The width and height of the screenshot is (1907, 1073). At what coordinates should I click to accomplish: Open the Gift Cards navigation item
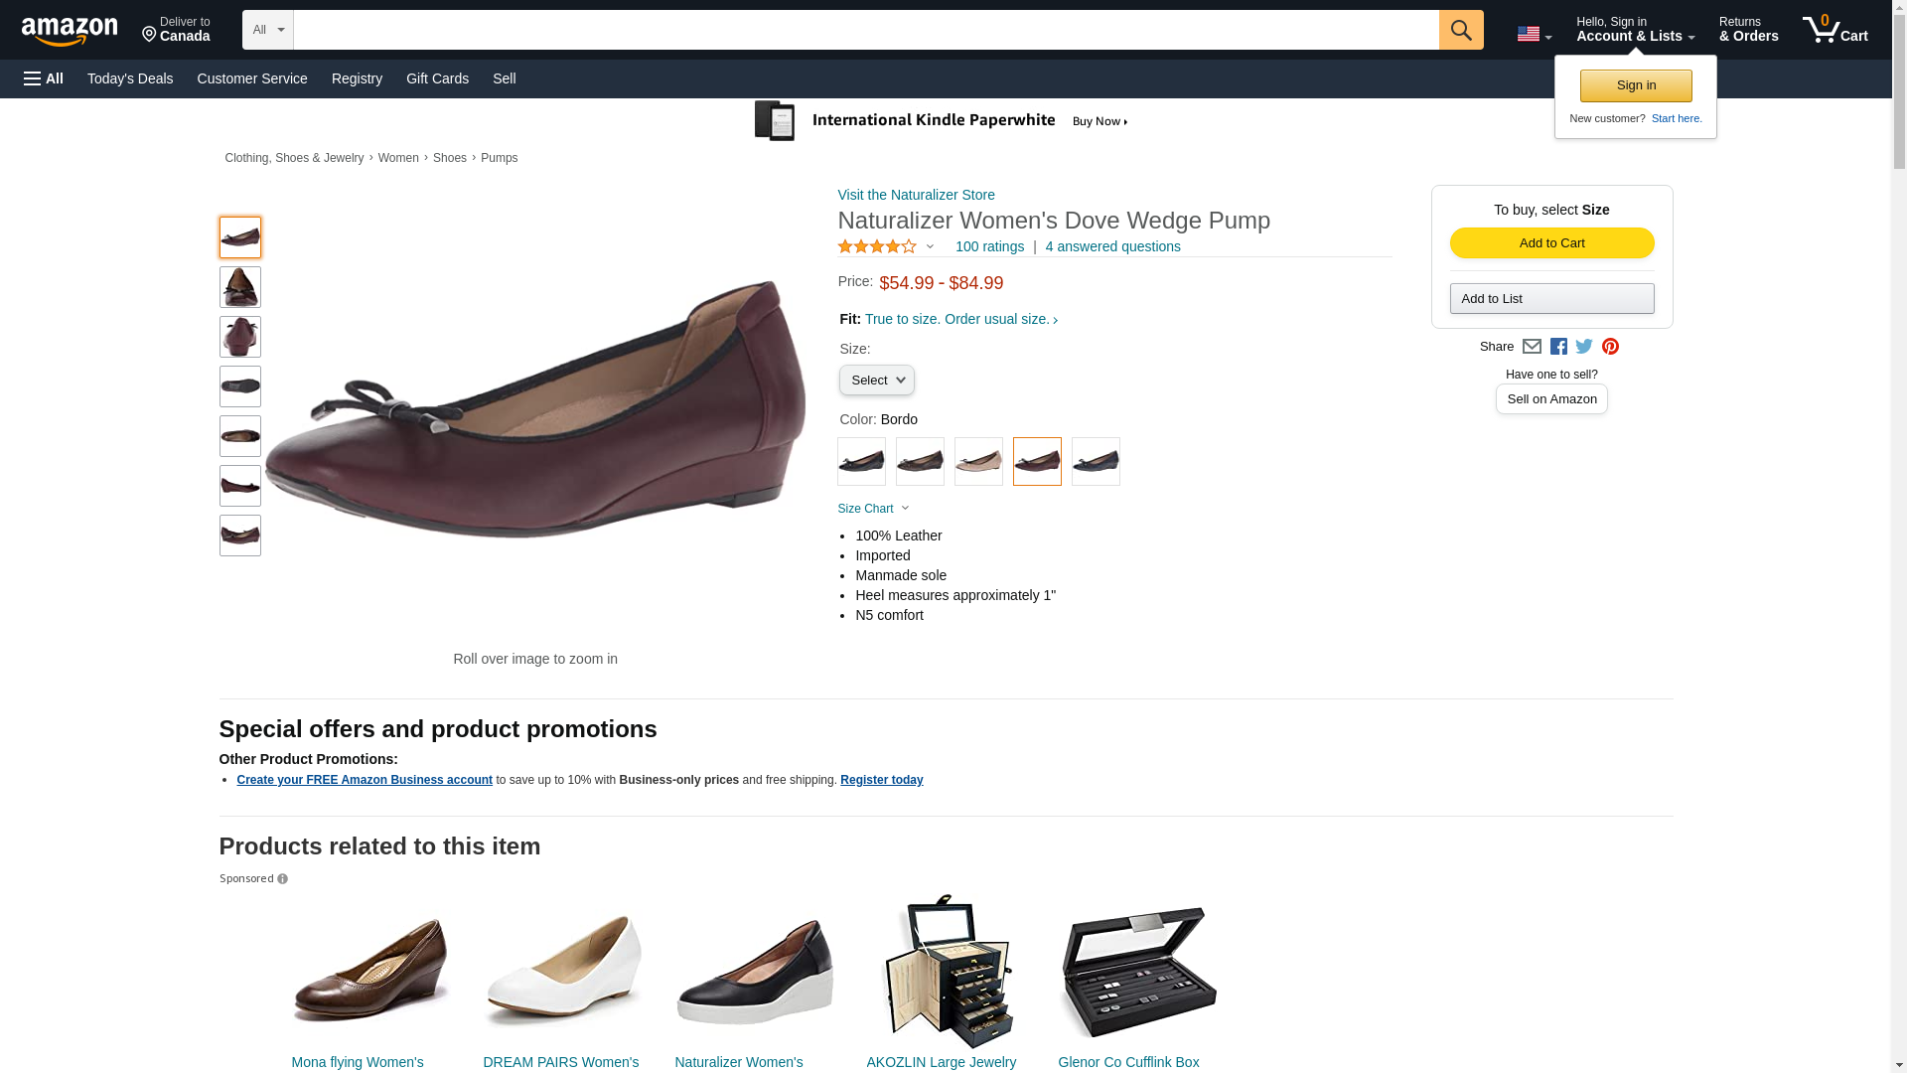pos(437,78)
